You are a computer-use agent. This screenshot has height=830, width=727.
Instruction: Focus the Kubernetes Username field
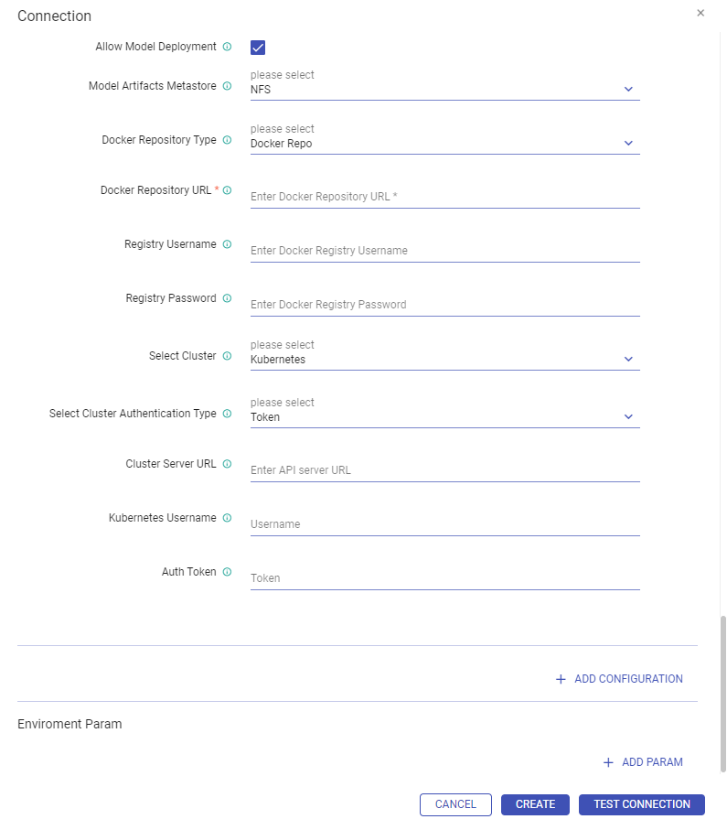click(x=445, y=524)
